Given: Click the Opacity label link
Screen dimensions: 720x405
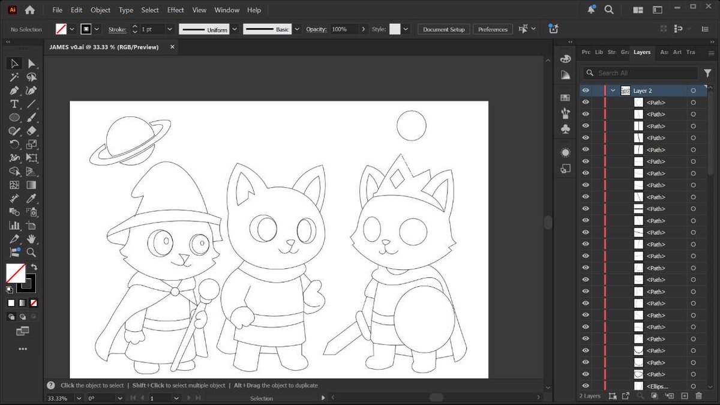Looking at the screenshot, I should (x=316, y=29).
